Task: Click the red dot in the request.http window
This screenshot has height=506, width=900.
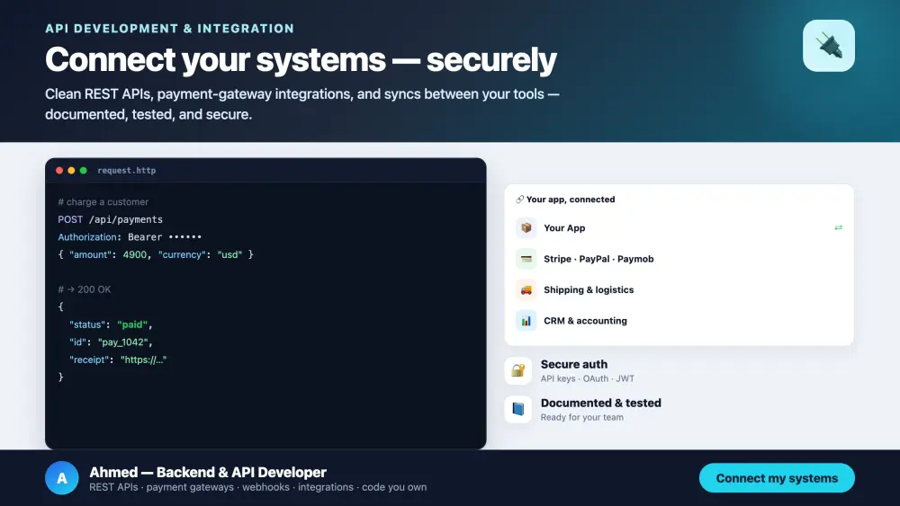Action: click(x=59, y=170)
